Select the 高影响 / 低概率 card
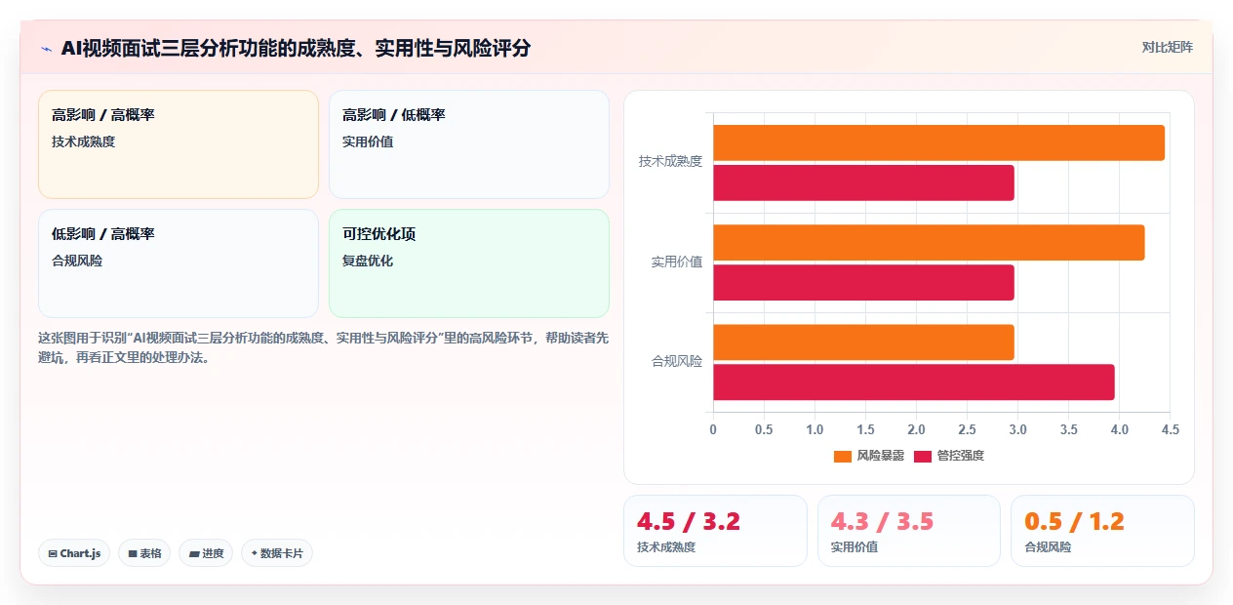1233x605 pixels. tap(469, 144)
